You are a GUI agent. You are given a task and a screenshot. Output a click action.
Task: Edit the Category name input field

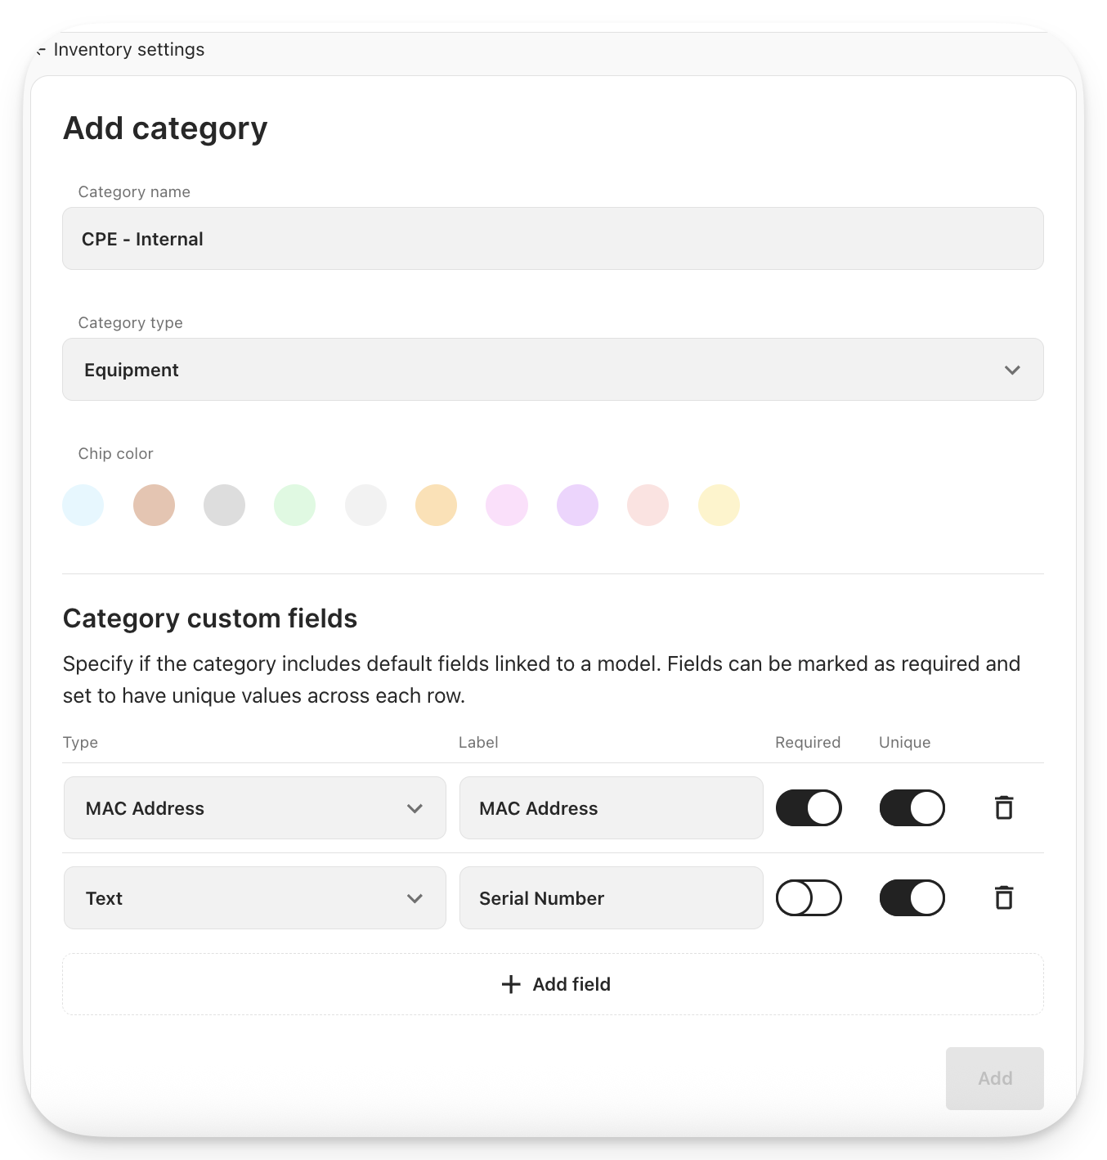(x=553, y=238)
